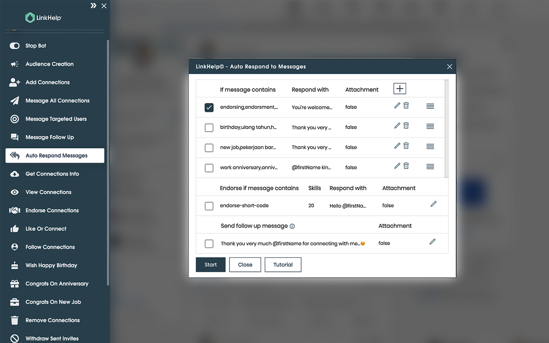
Task: Collapse the sidebar with the double chevron
Action: pyautogui.click(x=94, y=6)
